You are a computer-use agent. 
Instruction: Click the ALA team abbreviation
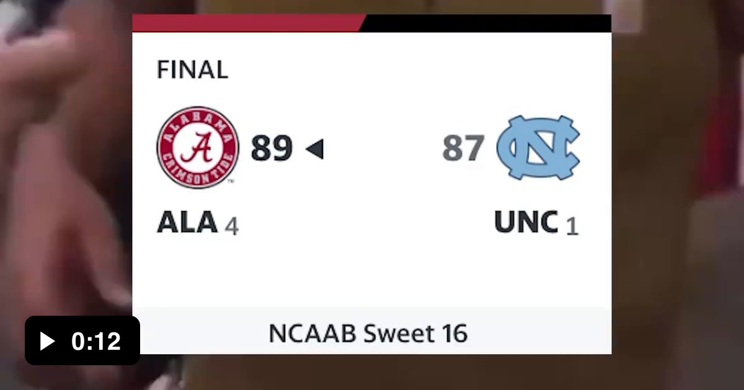pyautogui.click(x=188, y=223)
